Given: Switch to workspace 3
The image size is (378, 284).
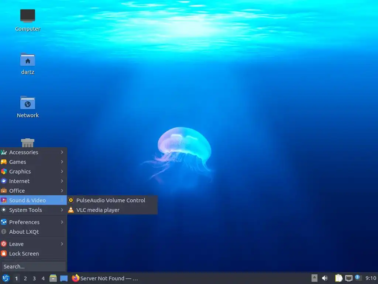Looking at the screenshot, I should 34,278.
